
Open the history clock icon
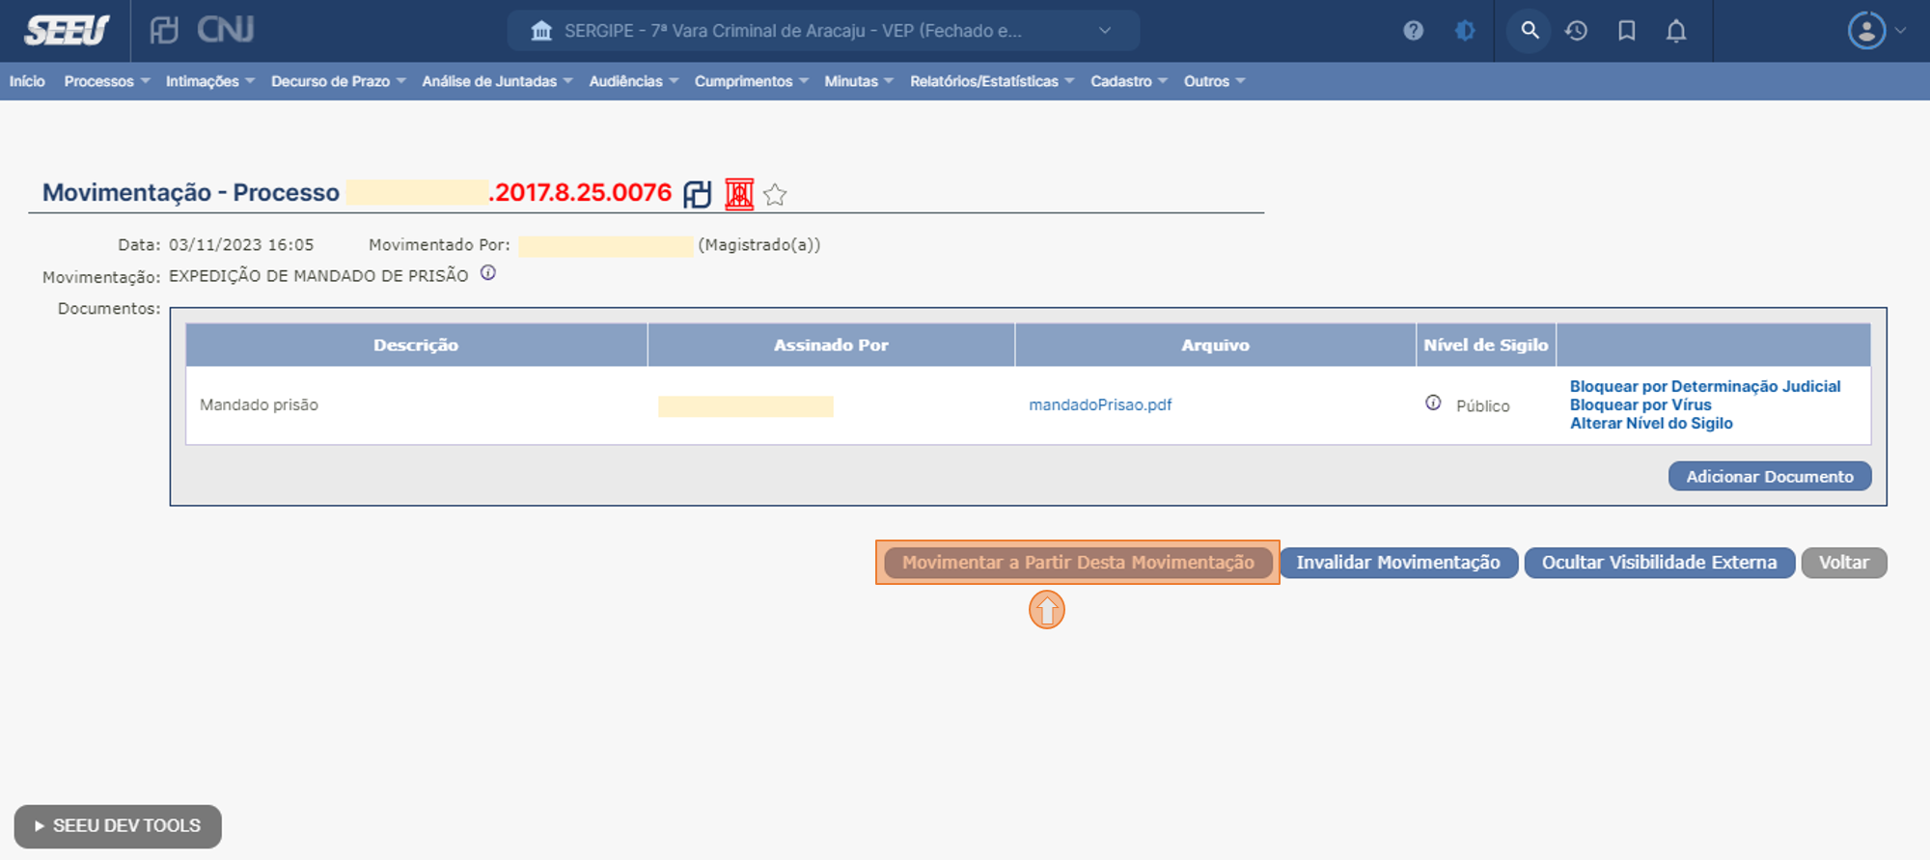(1576, 31)
